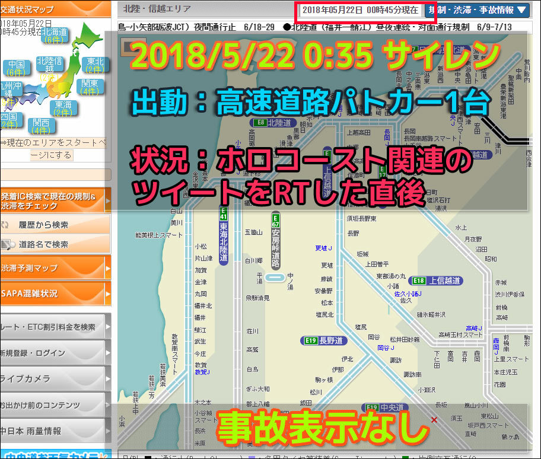Image resolution: width=541 pixels, height=459 pixels.
Task: Select 北海道 region on the Japan map
Action: pos(54,36)
